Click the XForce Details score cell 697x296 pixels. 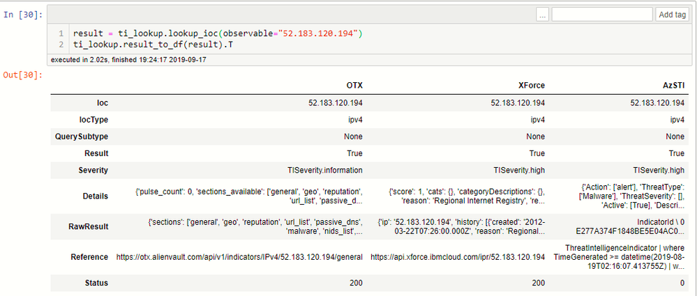tap(467, 196)
